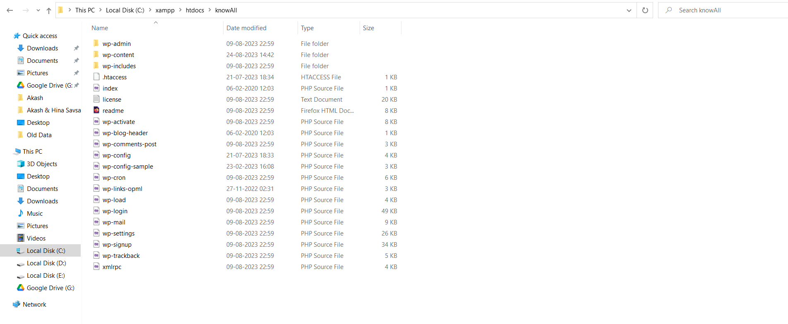Expand the address bar history dropdown
This screenshot has width=788, height=324.
tap(629, 10)
